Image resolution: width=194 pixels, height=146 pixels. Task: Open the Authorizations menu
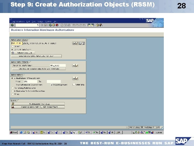click(18, 21)
